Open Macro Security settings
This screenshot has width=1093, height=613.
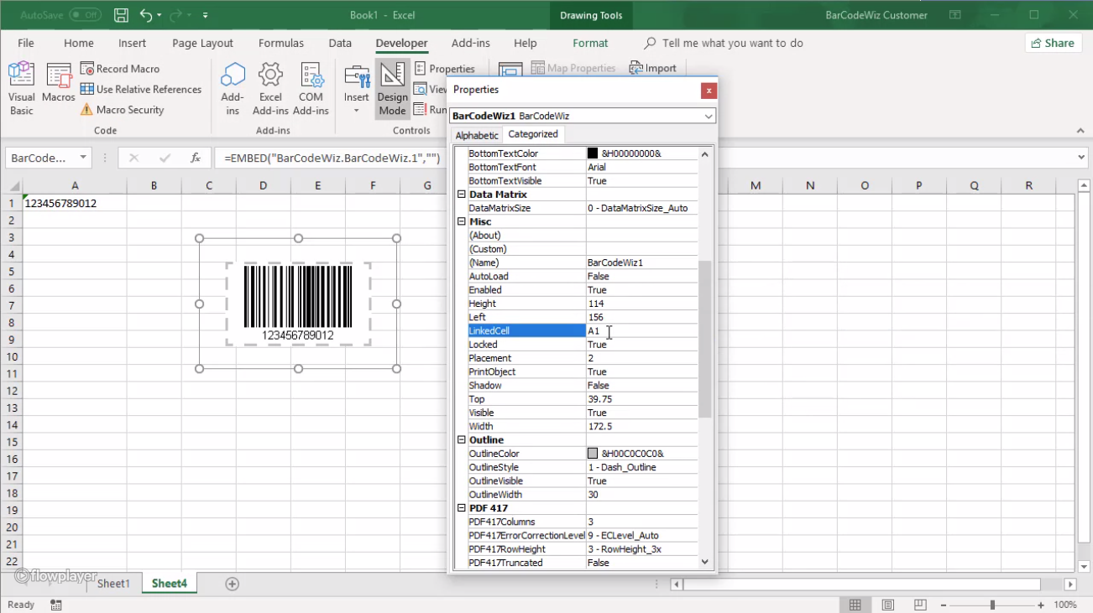pos(122,110)
